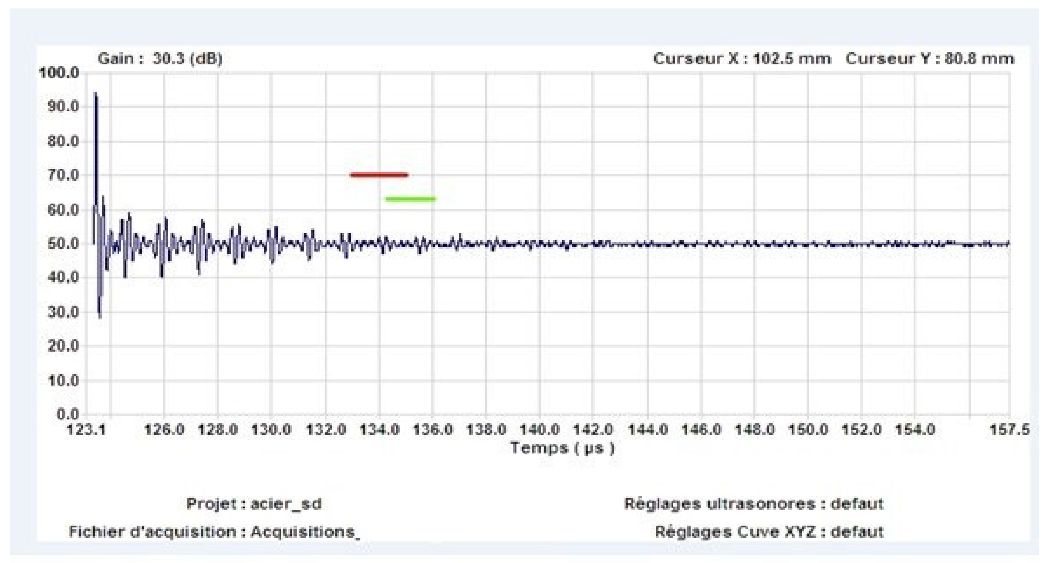Click the 154.0 time axis label
This screenshot has width=1046, height=563.
coord(915,430)
